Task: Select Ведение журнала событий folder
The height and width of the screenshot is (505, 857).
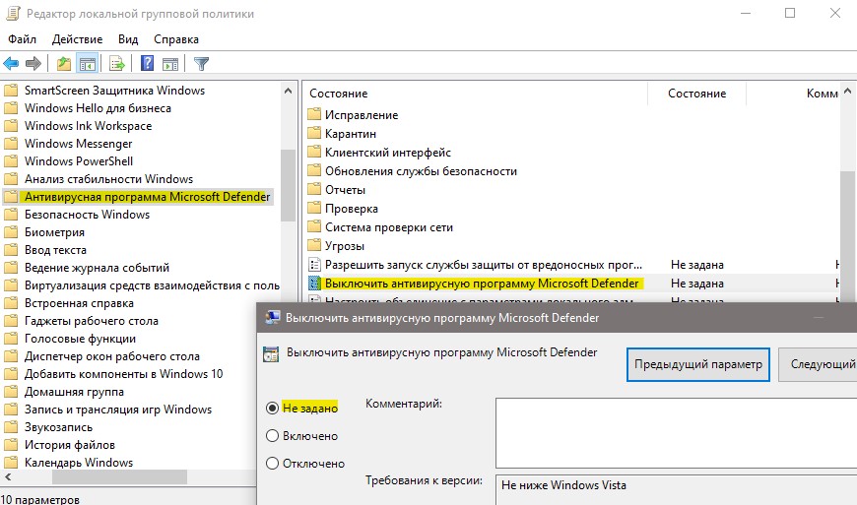Action: click(x=97, y=268)
